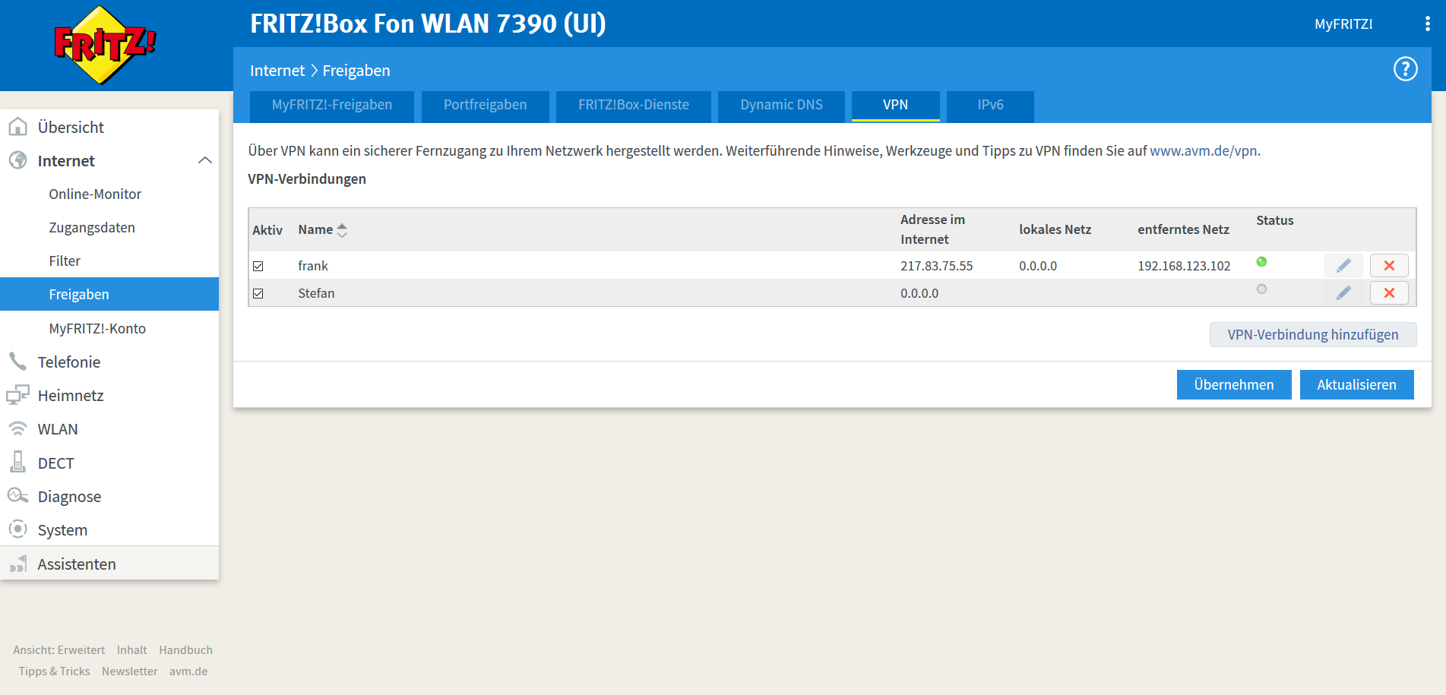Open the avm.de footer link
The height and width of the screenshot is (695, 1446).
[x=188, y=671]
